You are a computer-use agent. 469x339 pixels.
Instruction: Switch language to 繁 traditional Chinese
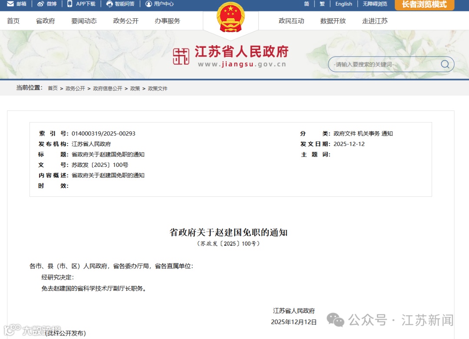tap(321, 4)
